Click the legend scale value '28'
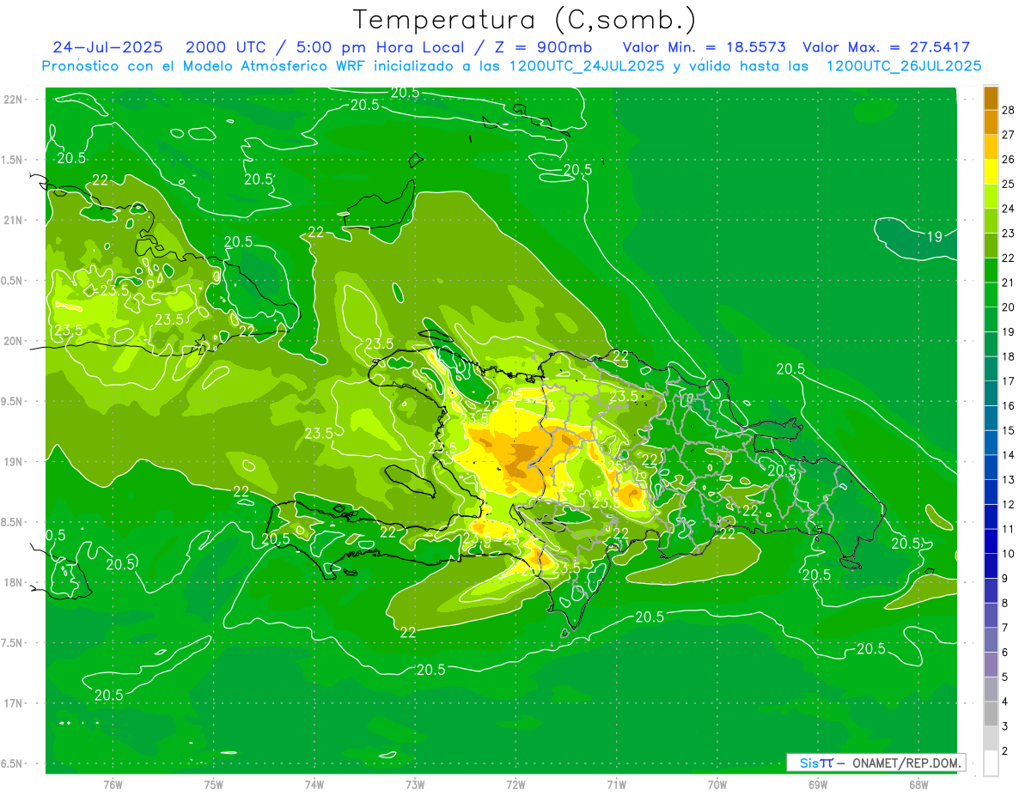This screenshot has width=1031, height=796. [x=1009, y=110]
